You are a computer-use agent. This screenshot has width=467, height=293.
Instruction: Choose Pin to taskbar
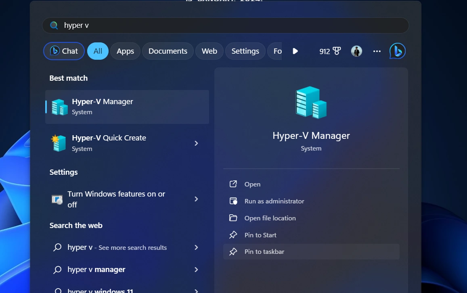(x=264, y=251)
